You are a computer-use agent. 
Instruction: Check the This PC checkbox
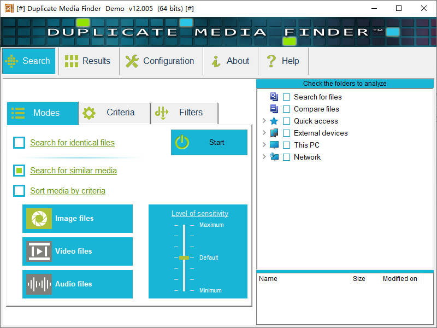tap(286, 145)
